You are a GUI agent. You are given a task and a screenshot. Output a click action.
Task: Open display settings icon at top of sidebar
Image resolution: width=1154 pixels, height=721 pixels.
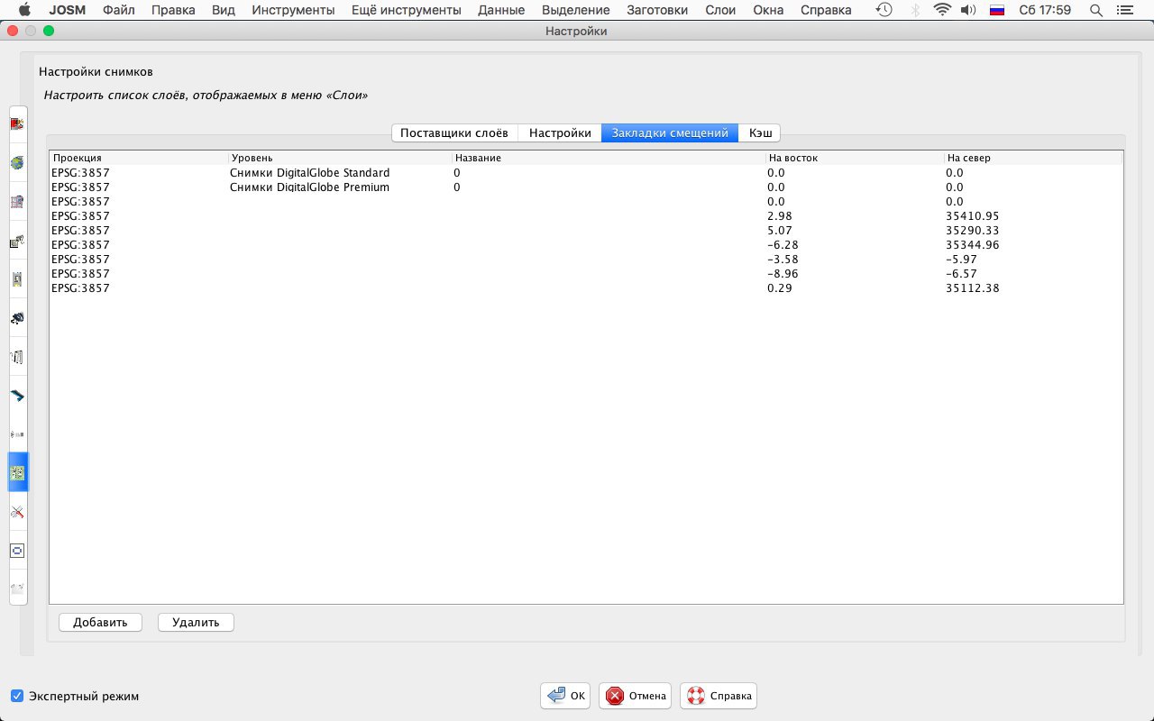[17, 123]
